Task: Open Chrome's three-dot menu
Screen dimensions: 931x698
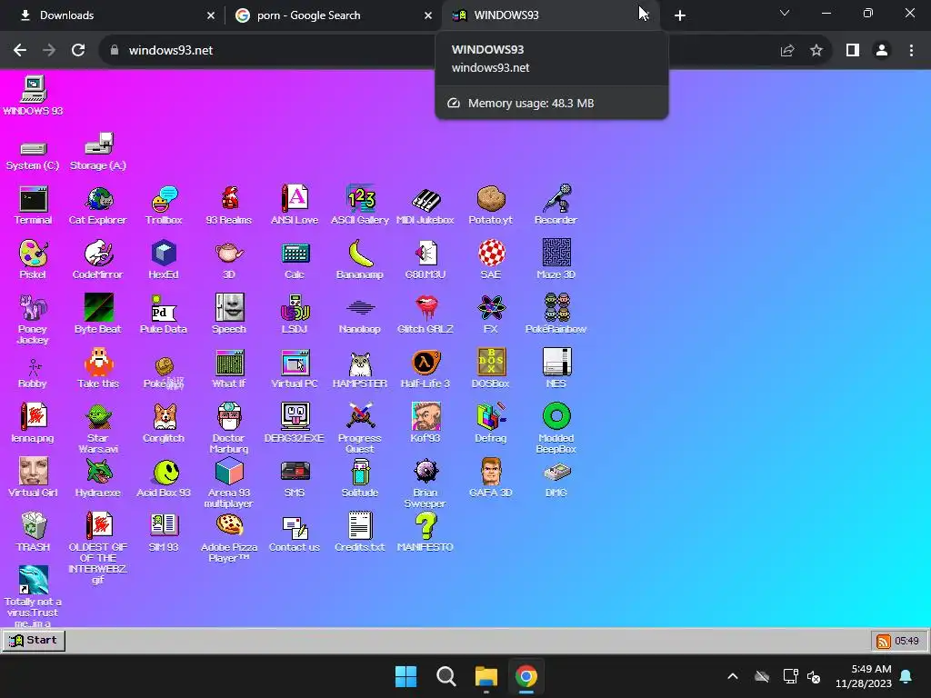Action: (x=911, y=51)
